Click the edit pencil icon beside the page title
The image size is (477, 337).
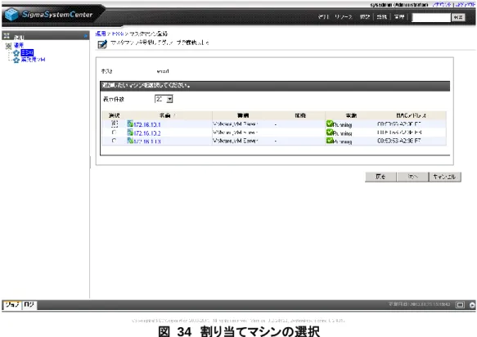coord(102,44)
